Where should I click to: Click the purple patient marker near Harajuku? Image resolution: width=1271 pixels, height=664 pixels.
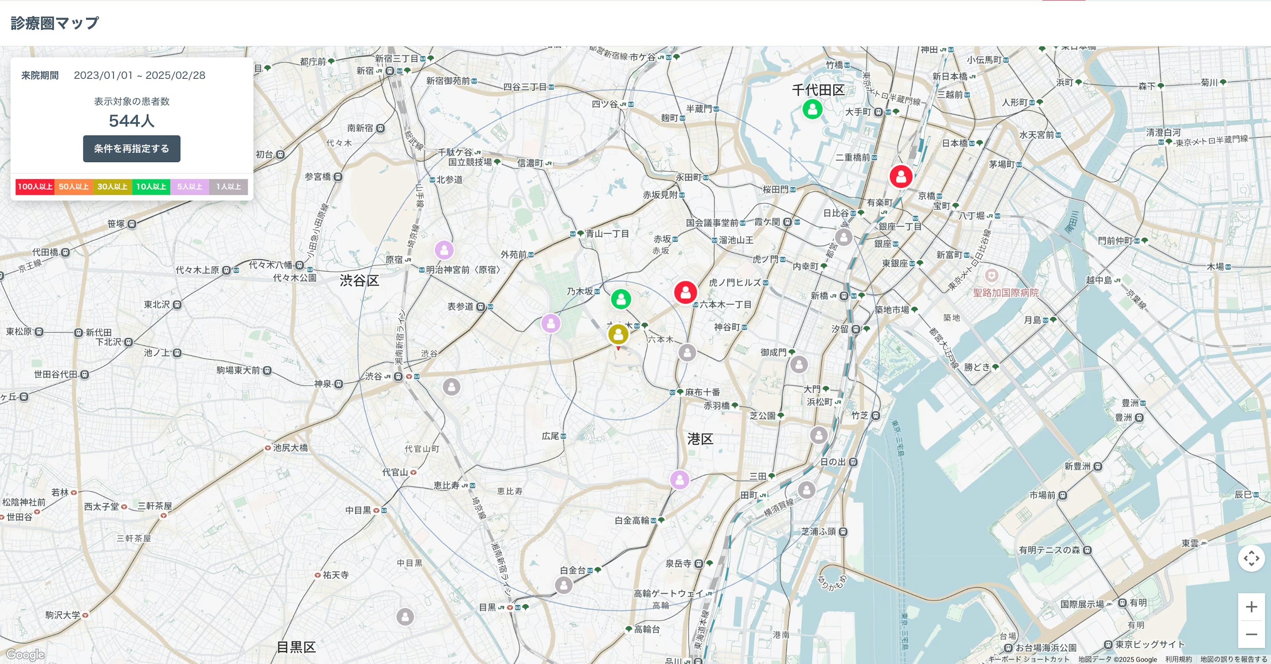click(x=444, y=250)
